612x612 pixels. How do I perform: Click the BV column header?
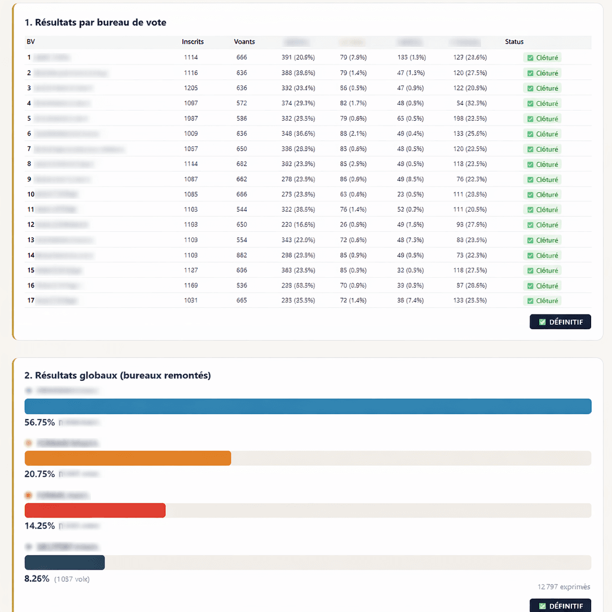[30, 42]
